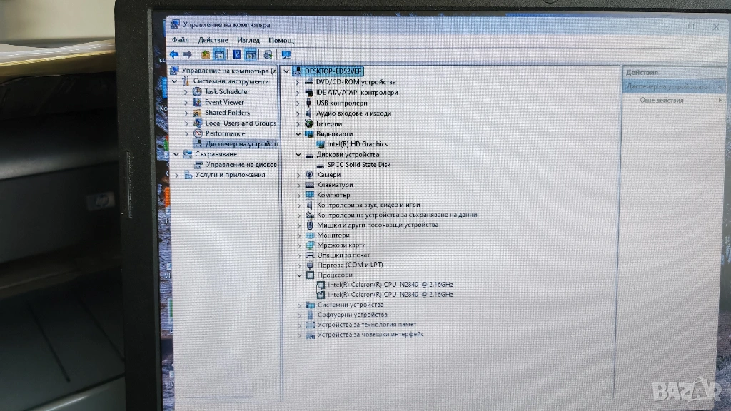This screenshot has width=731, height=411.
Task: Click the Мишки и други посочващи устройства icon
Action: [x=310, y=225]
